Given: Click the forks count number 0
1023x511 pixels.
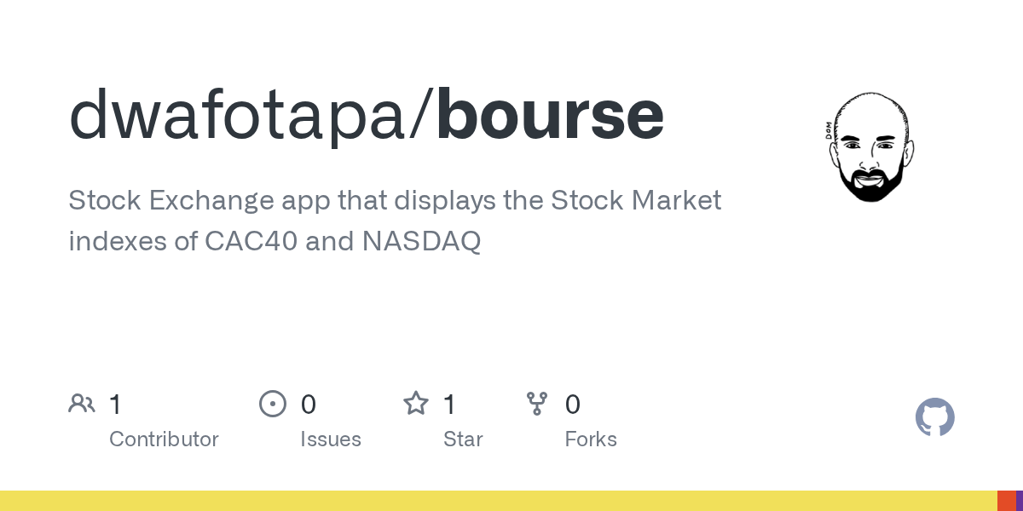Looking at the screenshot, I should (x=573, y=405).
